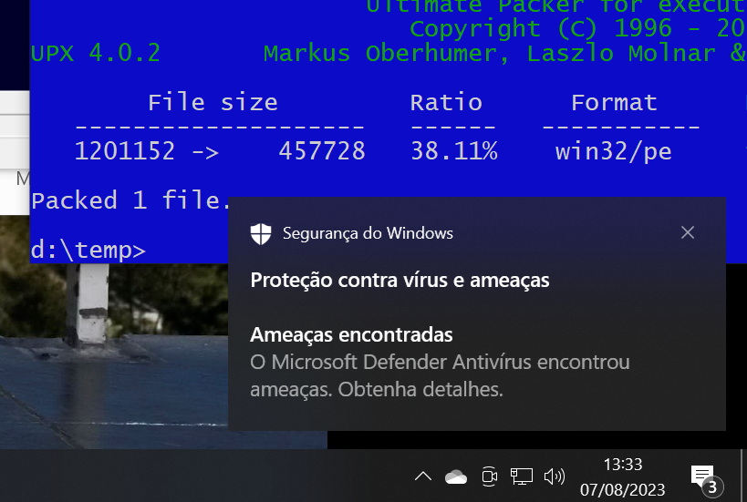Click the Windows Security shield icon
Image resolution: width=747 pixels, height=502 pixels.
tap(261, 233)
